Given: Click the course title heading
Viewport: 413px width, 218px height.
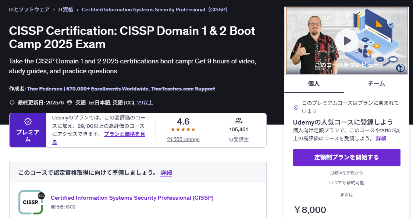Looking at the screenshot, I should point(132,37).
